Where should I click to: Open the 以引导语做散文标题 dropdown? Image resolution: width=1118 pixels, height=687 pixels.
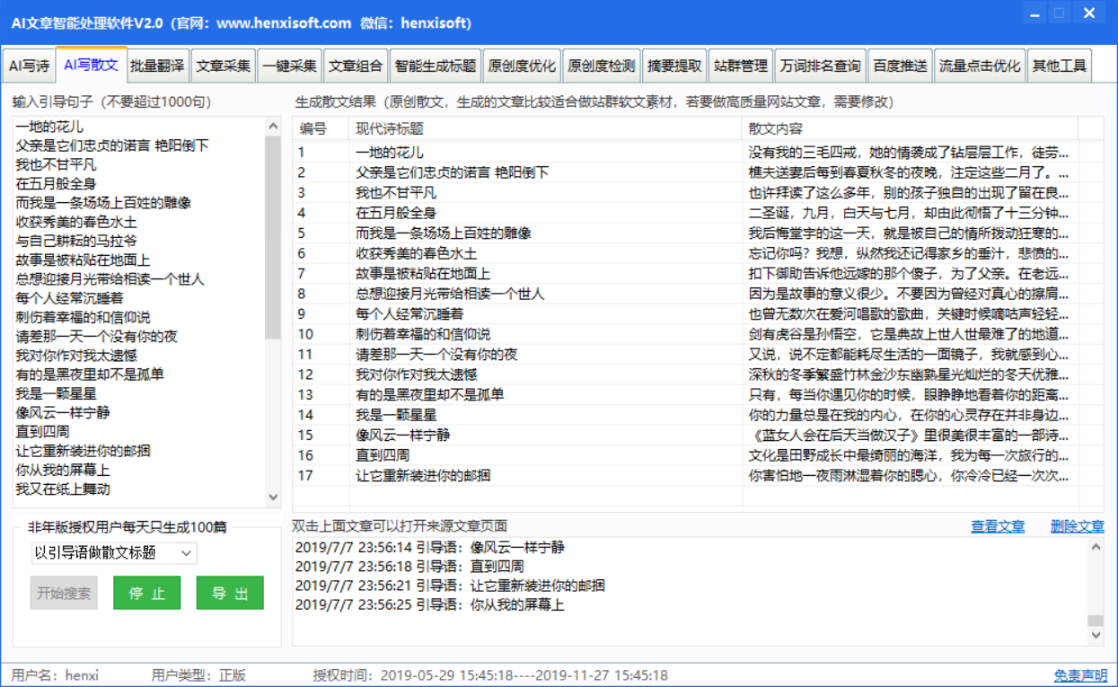coord(113,553)
